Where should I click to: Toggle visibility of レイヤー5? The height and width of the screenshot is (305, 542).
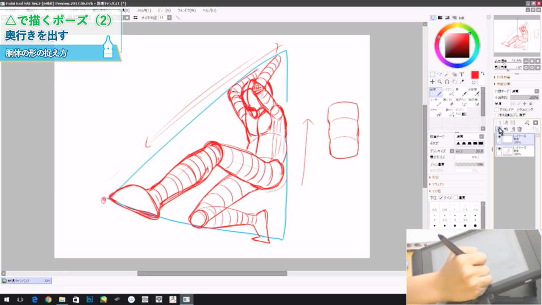coord(498,148)
